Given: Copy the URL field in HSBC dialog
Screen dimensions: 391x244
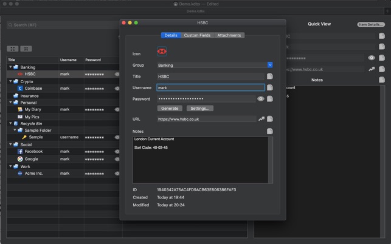Looking at the screenshot, I should click(x=270, y=119).
